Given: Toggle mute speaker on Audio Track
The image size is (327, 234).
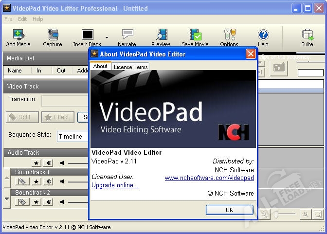Looking at the screenshot, I should [49, 163].
